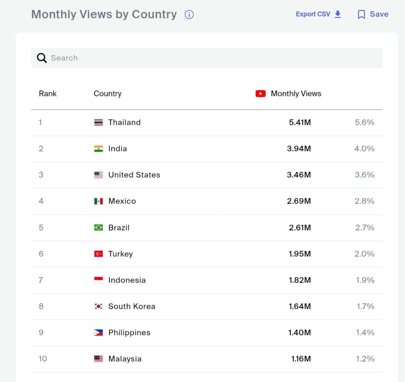Click rank number 1 in Thailand row
The image size is (405, 382).
click(40, 122)
